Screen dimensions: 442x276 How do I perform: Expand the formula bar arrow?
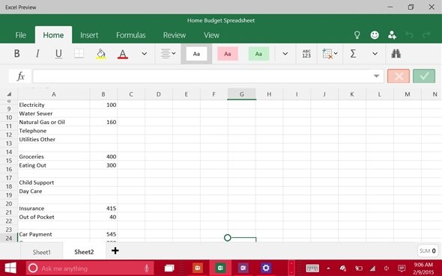(x=376, y=76)
